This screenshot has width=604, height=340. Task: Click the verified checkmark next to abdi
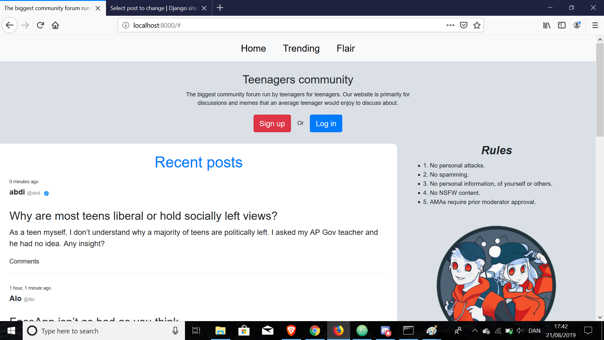(46, 193)
